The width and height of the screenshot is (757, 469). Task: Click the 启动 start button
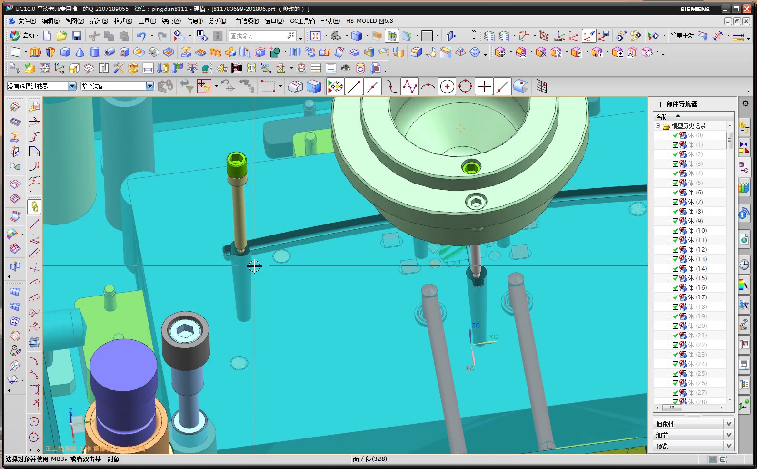(x=24, y=36)
